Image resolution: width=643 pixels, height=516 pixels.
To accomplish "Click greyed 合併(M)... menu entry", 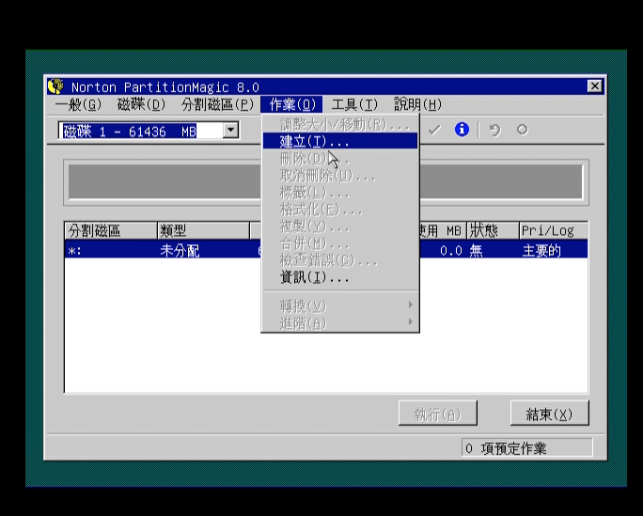I will tap(340, 243).
